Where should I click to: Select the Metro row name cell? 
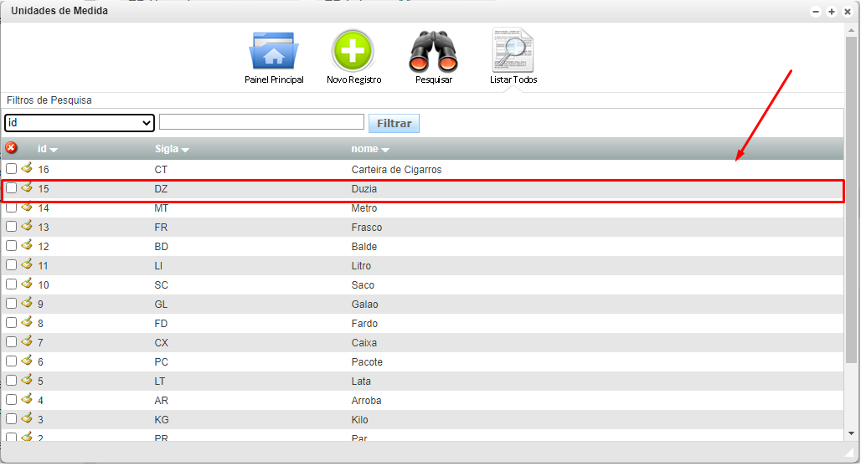[x=364, y=208]
